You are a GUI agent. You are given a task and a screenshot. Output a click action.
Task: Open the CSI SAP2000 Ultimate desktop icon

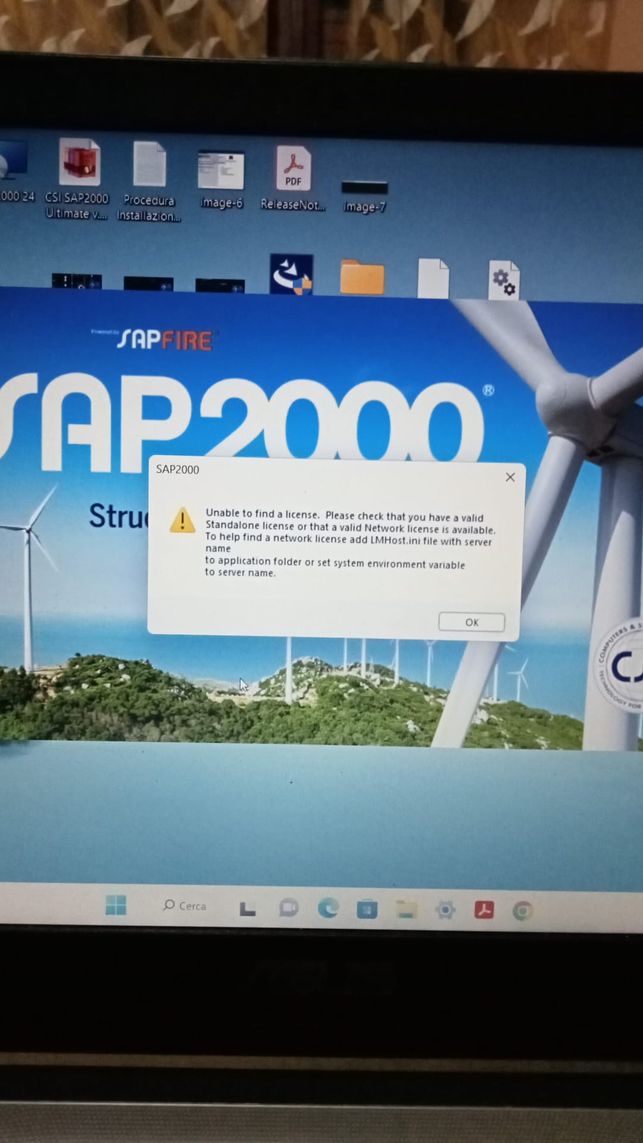[77, 179]
